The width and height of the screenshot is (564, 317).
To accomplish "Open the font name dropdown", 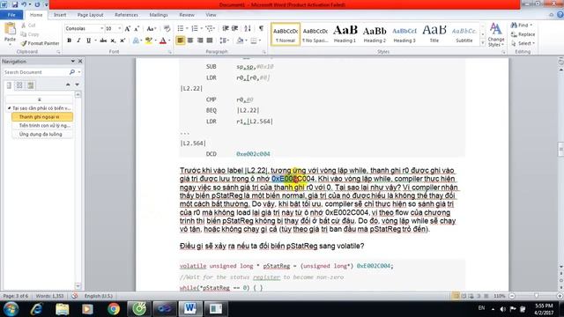I will point(102,28).
